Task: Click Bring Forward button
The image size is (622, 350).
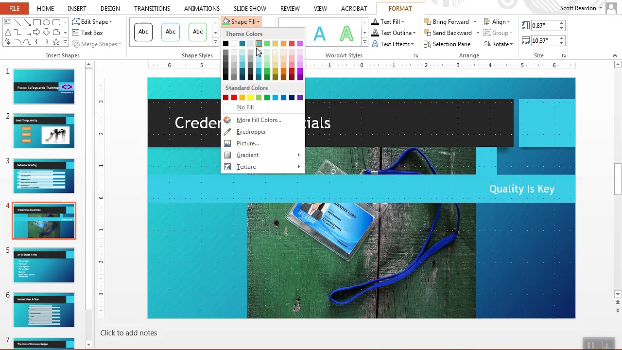Action: click(x=447, y=22)
